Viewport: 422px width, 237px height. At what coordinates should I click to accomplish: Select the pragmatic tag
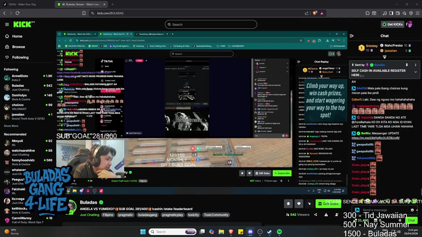pyautogui.click(x=126, y=215)
